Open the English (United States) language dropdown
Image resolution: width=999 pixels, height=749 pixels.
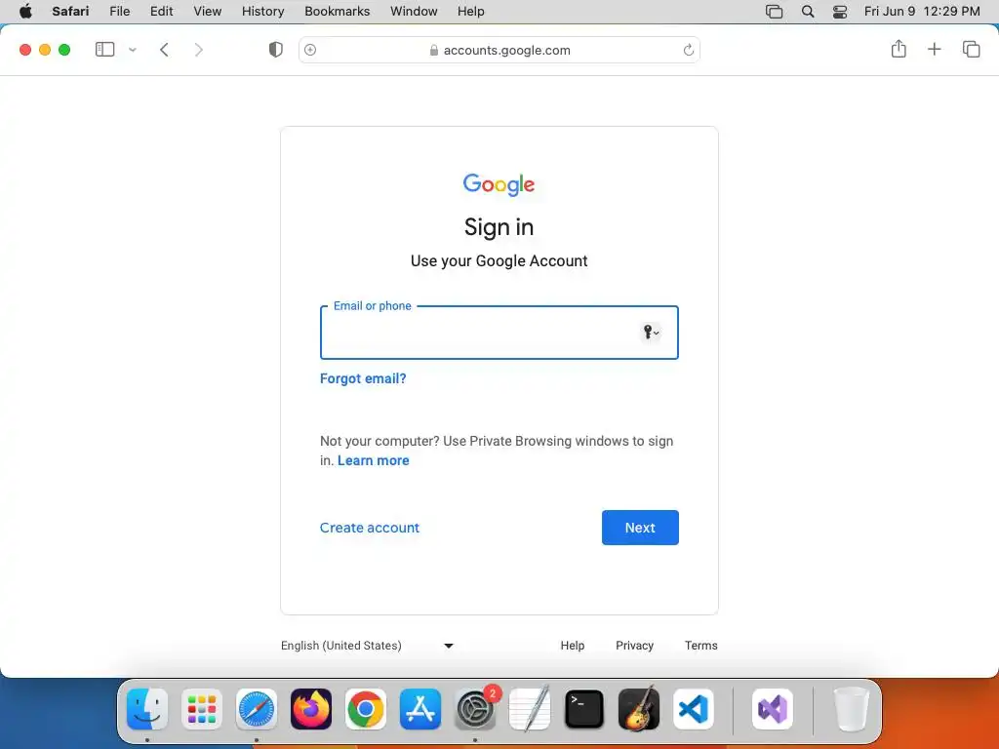coord(367,646)
